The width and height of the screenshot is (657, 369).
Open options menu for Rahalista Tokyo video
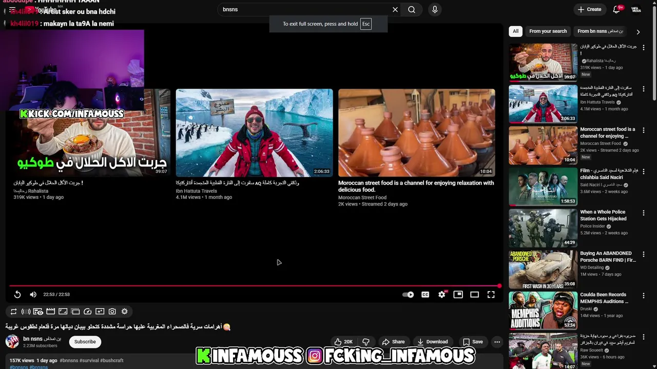click(x=644, y=47)
